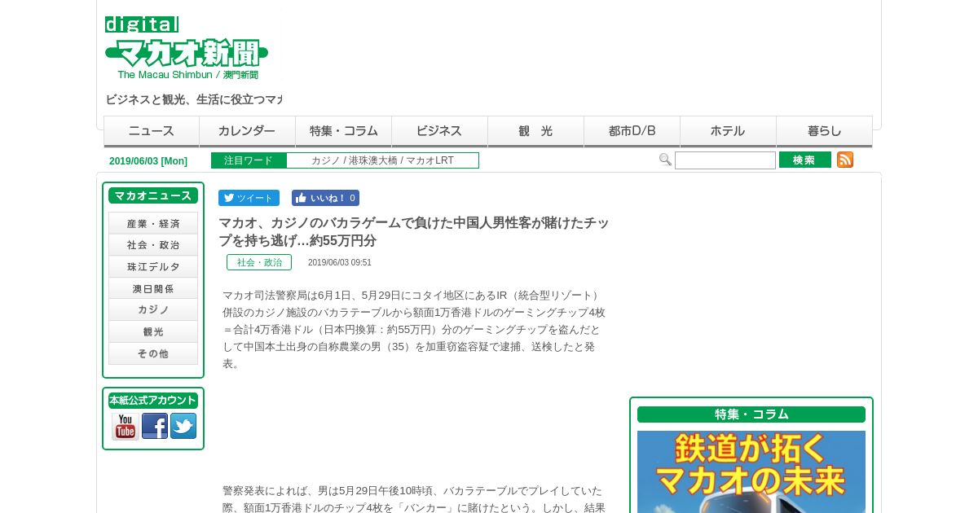Open the Twitter official account icon
The height and width of the screenshot is (513, 978).
click(x=183, y=426)
